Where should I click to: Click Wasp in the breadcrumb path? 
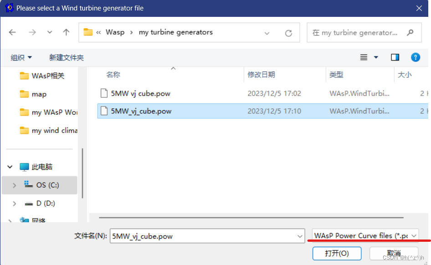[x=115, y=32]
